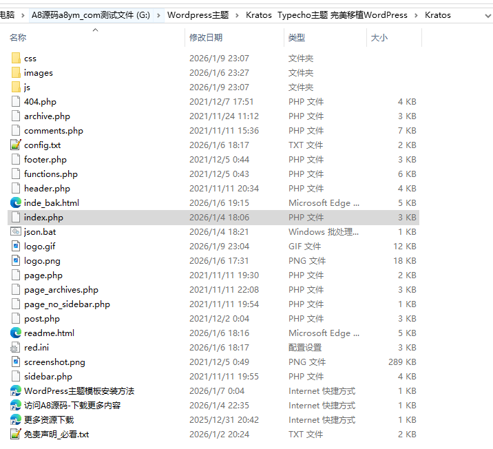This screenshot has height=449, width=493.
Task: Click the page_archives.php file icon
Action: coord(16,290)
